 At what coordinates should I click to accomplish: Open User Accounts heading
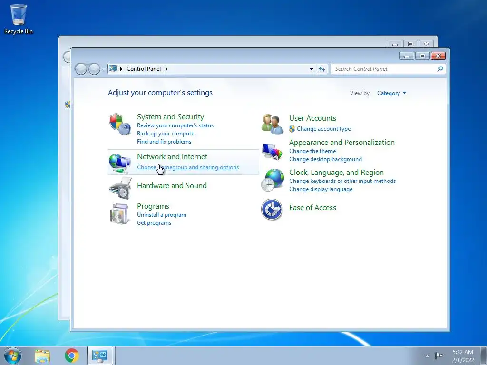point(312,118)
